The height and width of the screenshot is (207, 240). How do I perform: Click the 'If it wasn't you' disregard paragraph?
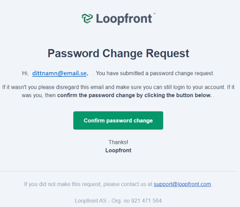point(118,91)
